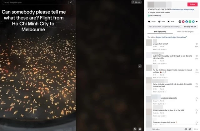
Task: Open the 'dragon fruit farms at night' search link
Action: click(171, 37)
